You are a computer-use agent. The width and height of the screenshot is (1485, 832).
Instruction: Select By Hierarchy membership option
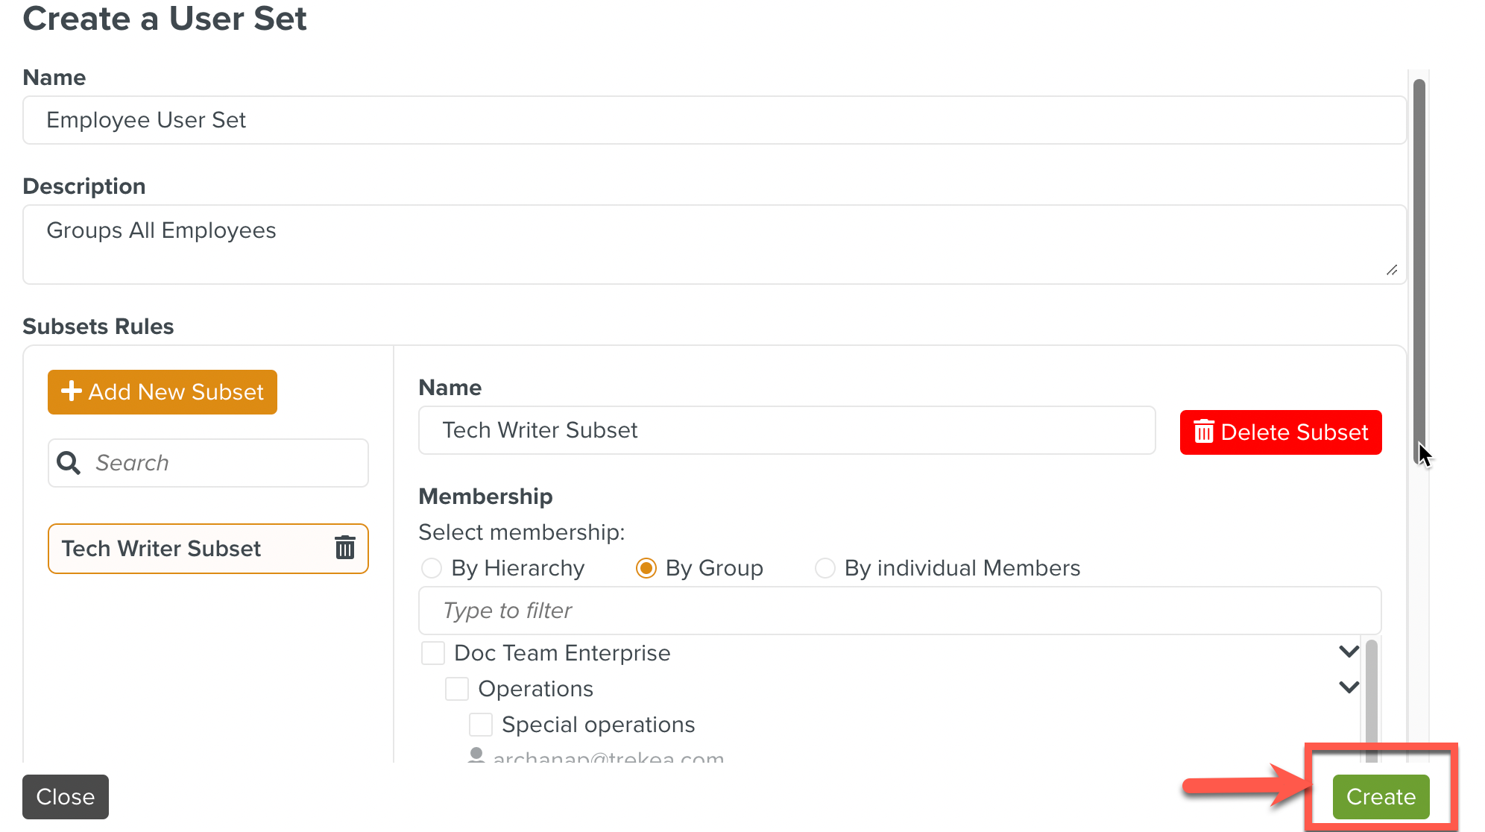point(432,568)
